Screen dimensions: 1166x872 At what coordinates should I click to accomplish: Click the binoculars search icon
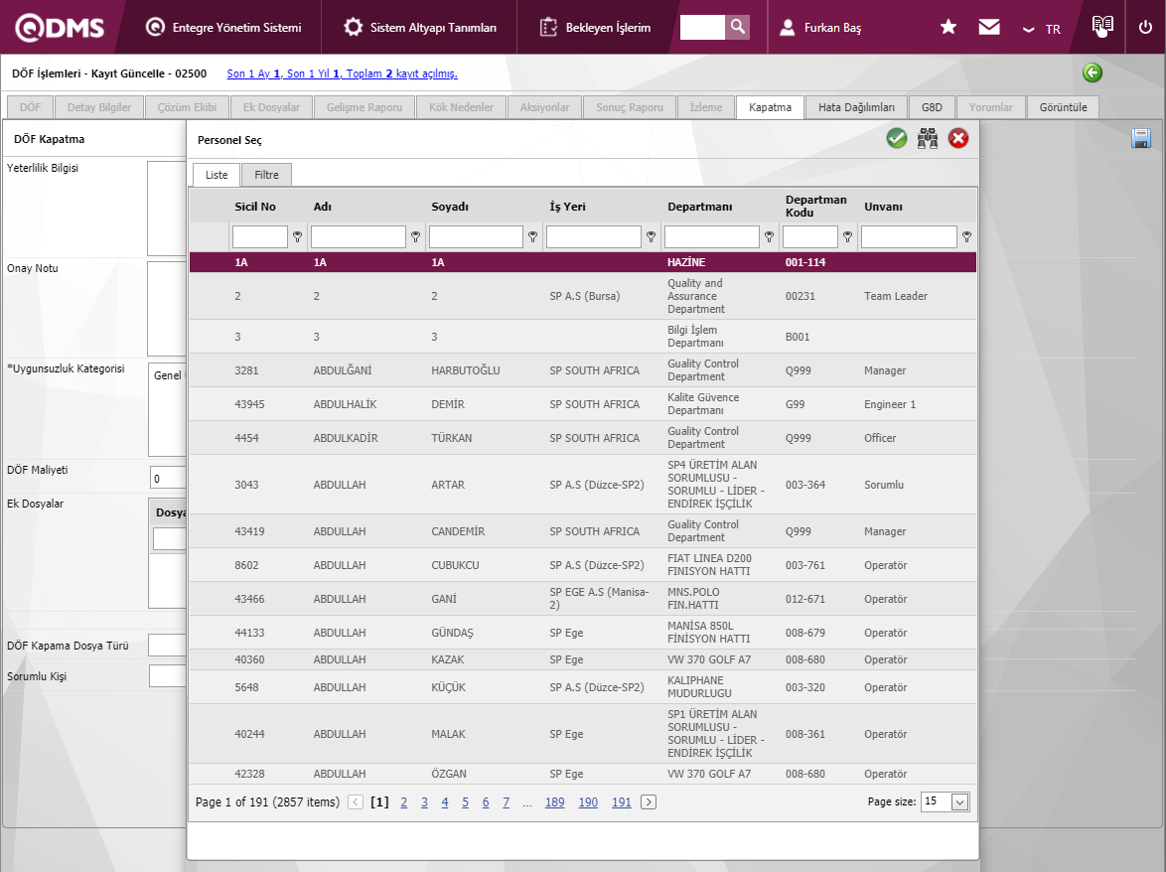pyautogui.click(x=928, y=139)
